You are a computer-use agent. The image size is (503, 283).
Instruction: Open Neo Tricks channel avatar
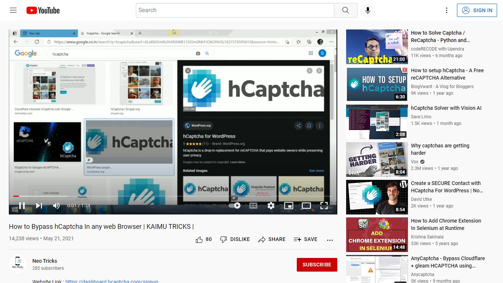[x=18, y=264]
